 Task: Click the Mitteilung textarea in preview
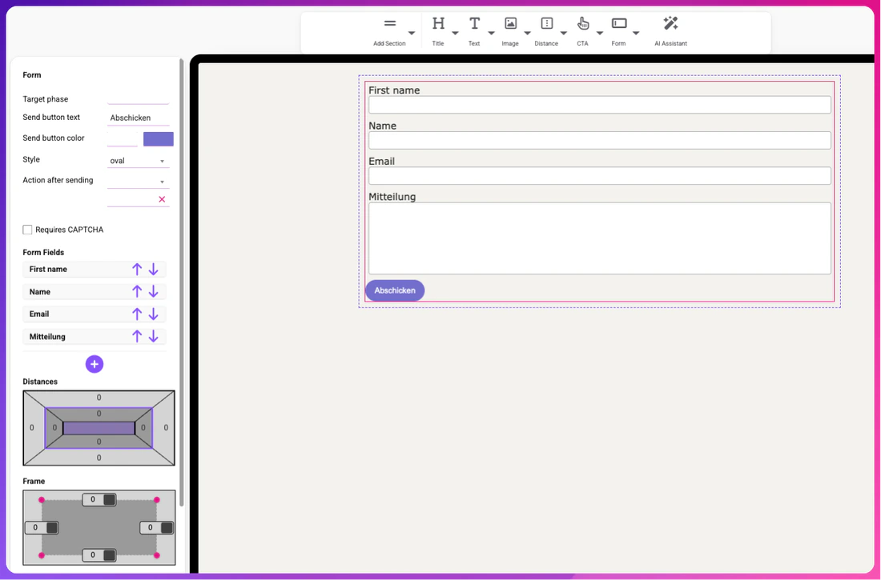click(x=600, y=238)
